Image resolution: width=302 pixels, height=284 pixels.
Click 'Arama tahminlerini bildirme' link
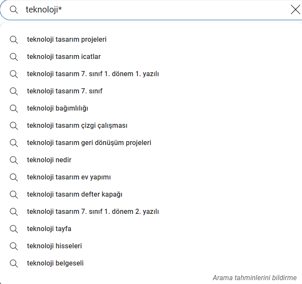254,278
